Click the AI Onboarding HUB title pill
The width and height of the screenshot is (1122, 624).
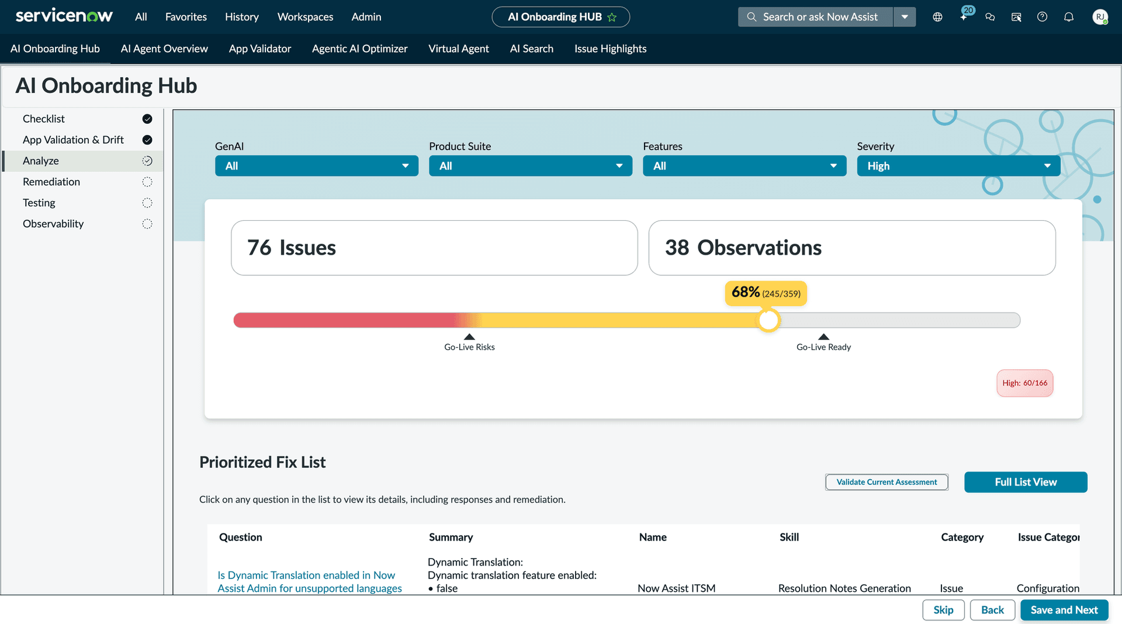[x=560, y=17]
